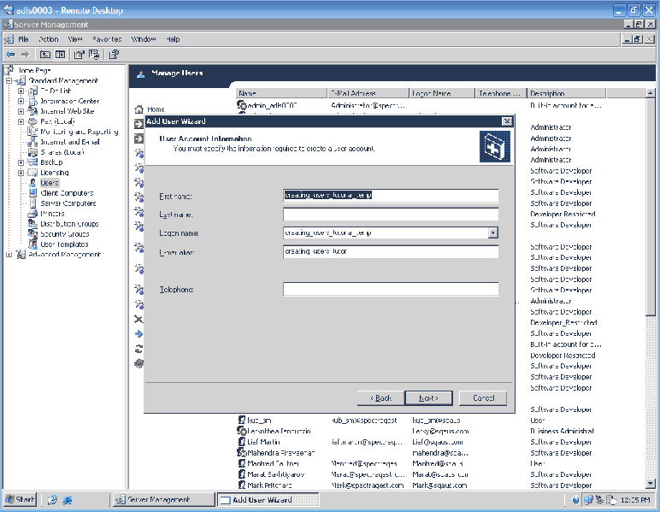Sort by E-Mail Address column header
Image resolution: width=660 pixels, height=512 pixels.
[368, 93]
